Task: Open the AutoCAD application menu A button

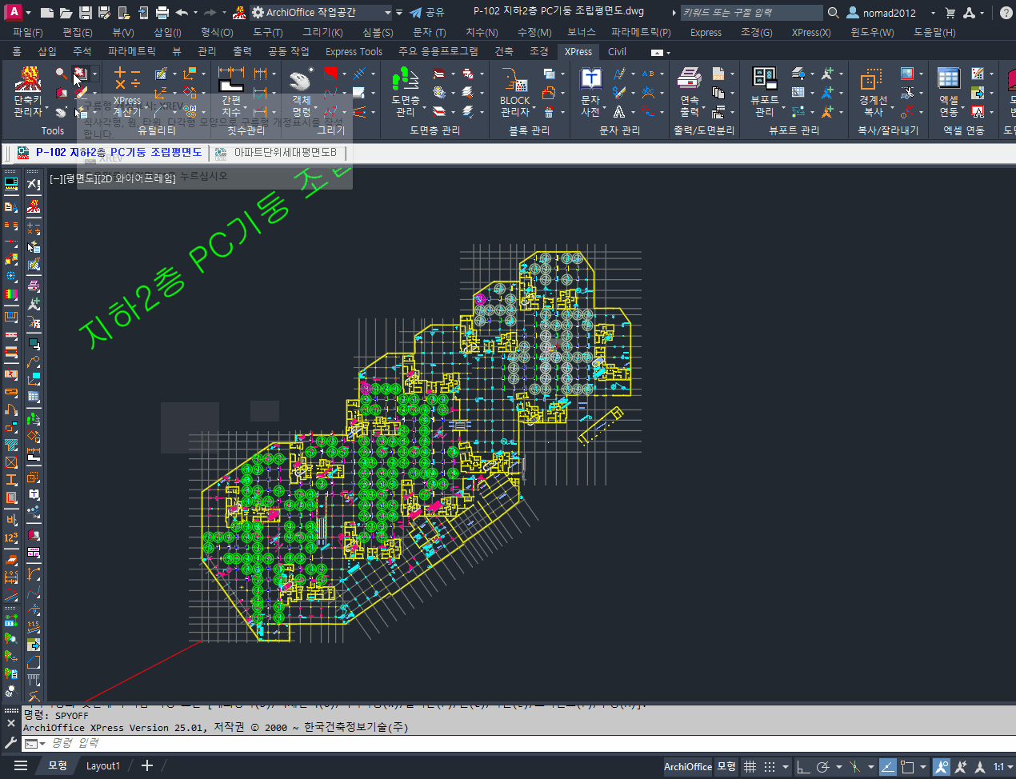Action: (x=13, y=12)
